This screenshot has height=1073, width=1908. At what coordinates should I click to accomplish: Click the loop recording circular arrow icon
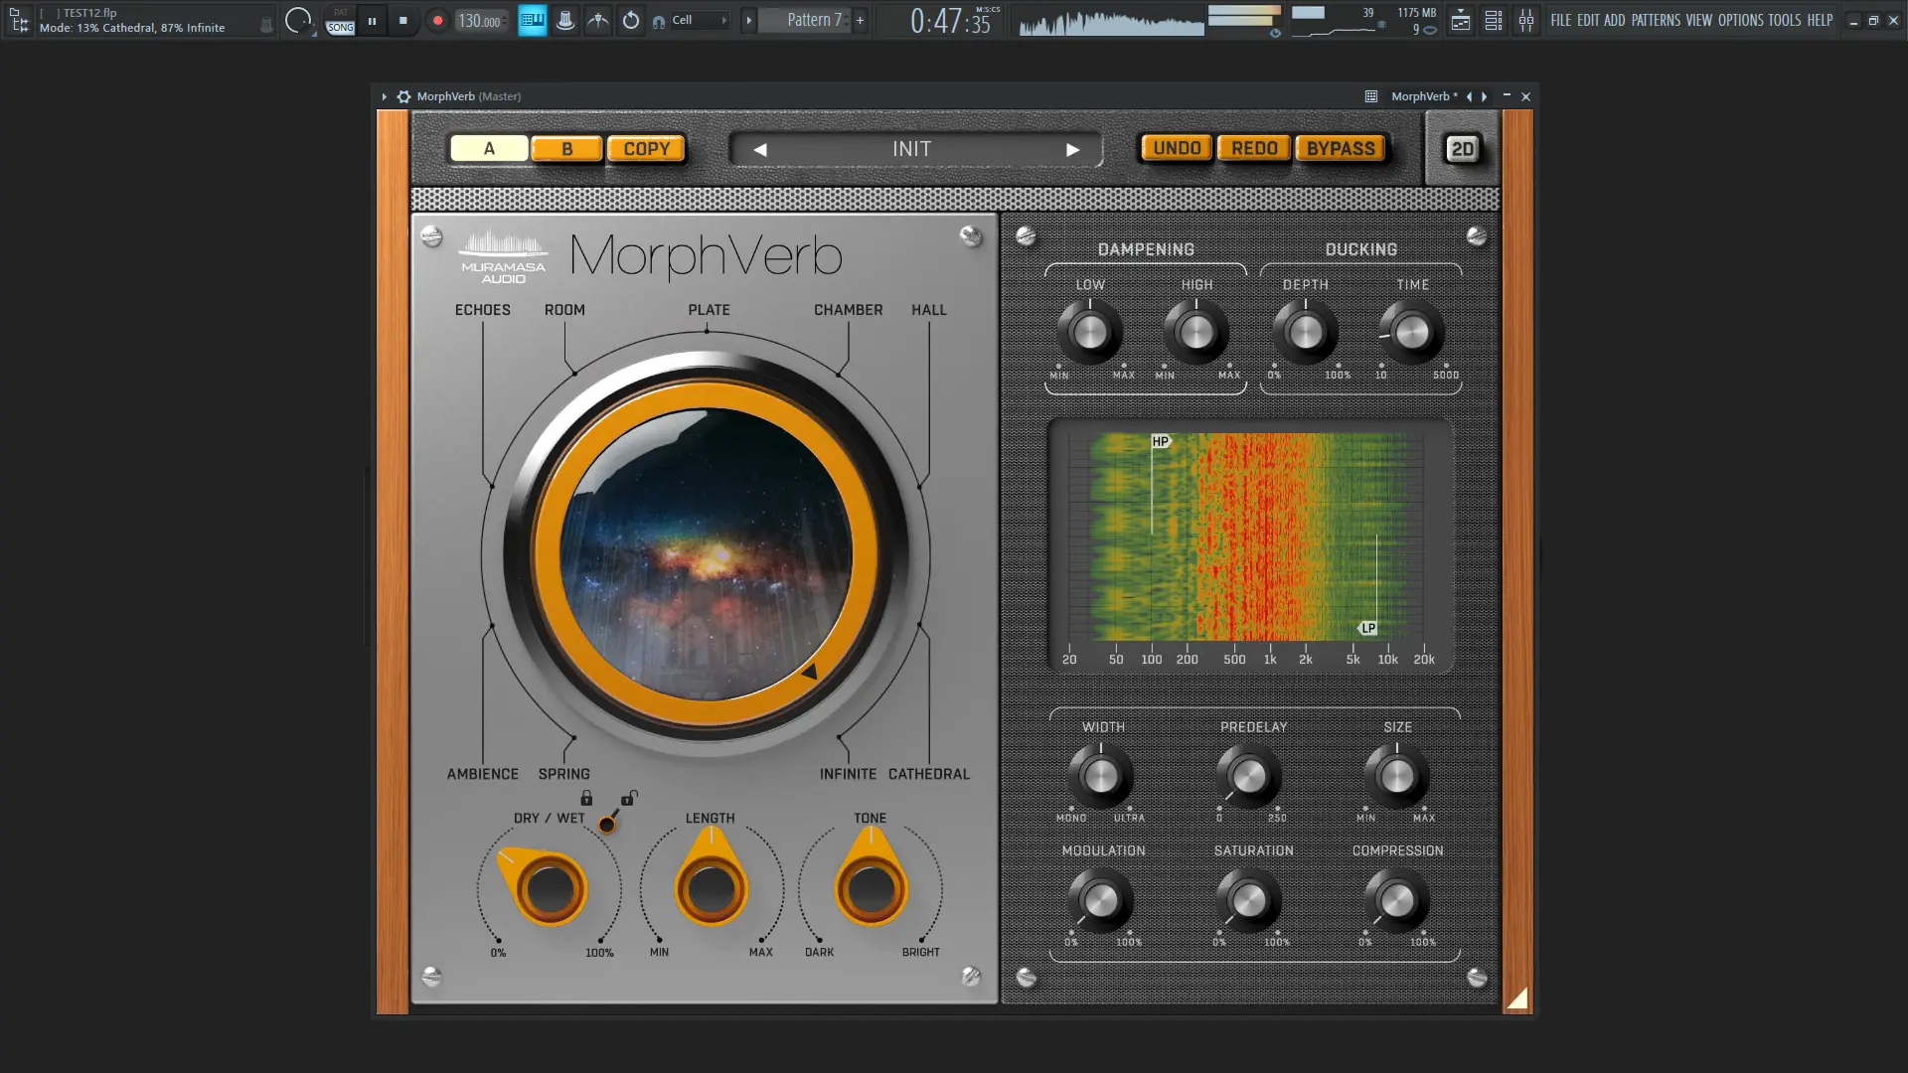631,20
